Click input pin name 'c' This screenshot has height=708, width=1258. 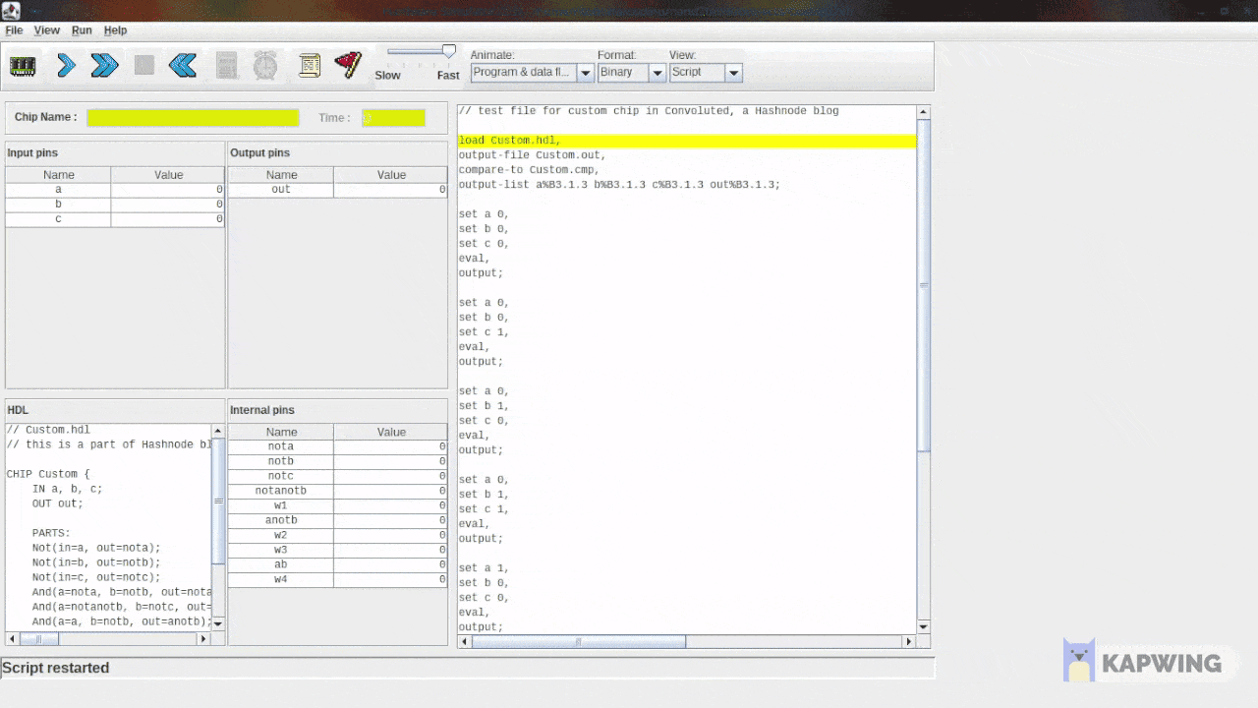[x=58, y=219]
